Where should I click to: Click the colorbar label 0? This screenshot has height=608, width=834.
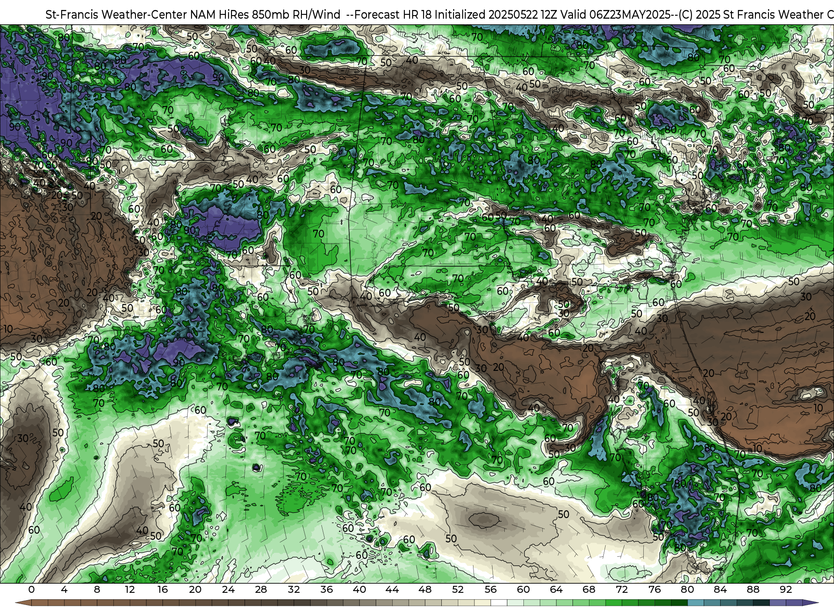[x=31, y=589]
